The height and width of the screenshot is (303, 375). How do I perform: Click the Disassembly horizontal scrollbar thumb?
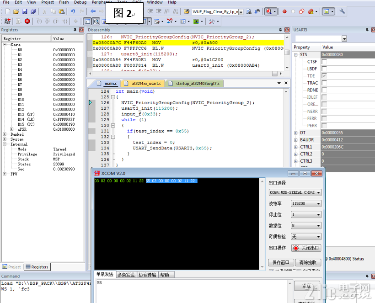(275, 74)
